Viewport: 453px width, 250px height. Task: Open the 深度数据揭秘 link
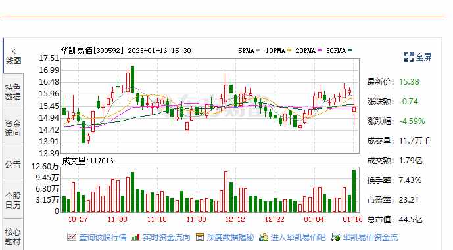point(230,238)
